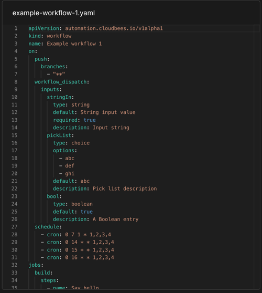Click line number 27 in the gutter
262x293 pixels.
[14, 227]
